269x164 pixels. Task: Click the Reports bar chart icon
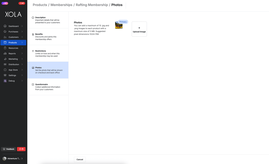tap(5, 54)
